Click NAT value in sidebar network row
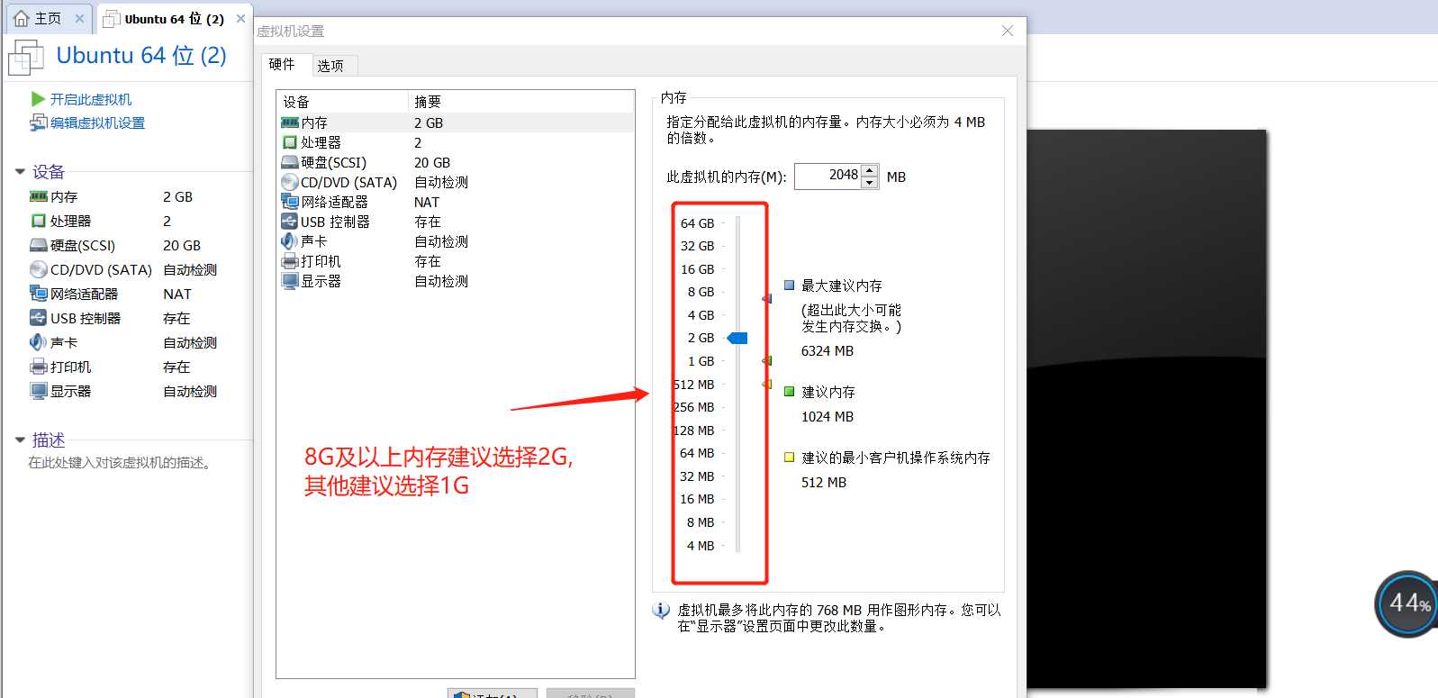The width and height of the screenshot is (1438, 698). pyautogui.click(x=177, y=294)
